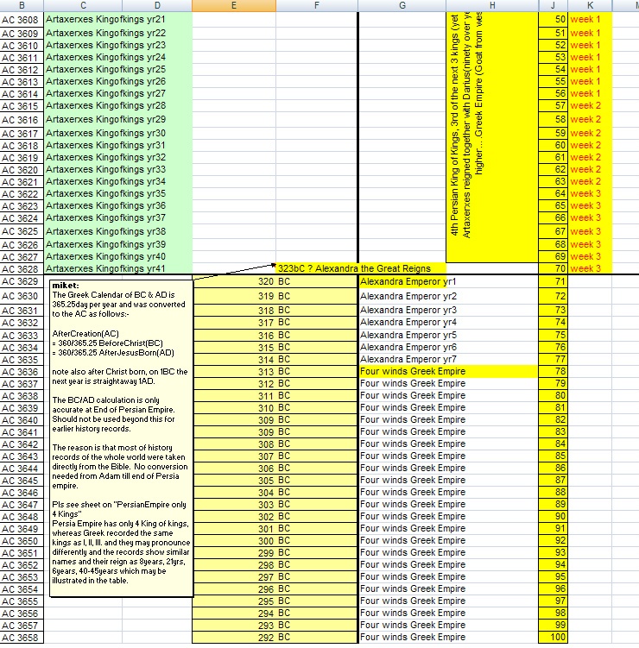
Task: Click cell with number 78
Action: (553, 372)
